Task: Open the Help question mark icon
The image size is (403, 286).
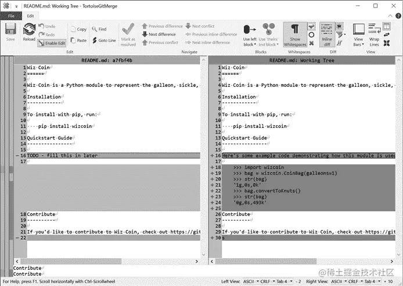Action: point(398,16)
